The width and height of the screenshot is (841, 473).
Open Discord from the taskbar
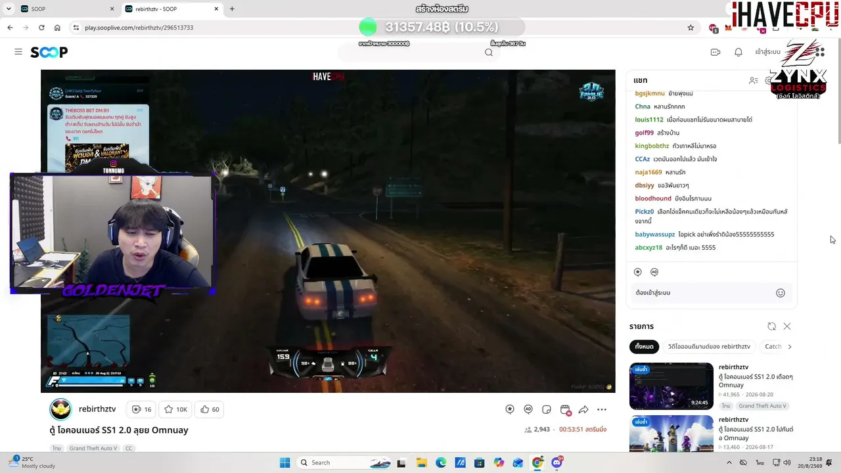(557, 462)
